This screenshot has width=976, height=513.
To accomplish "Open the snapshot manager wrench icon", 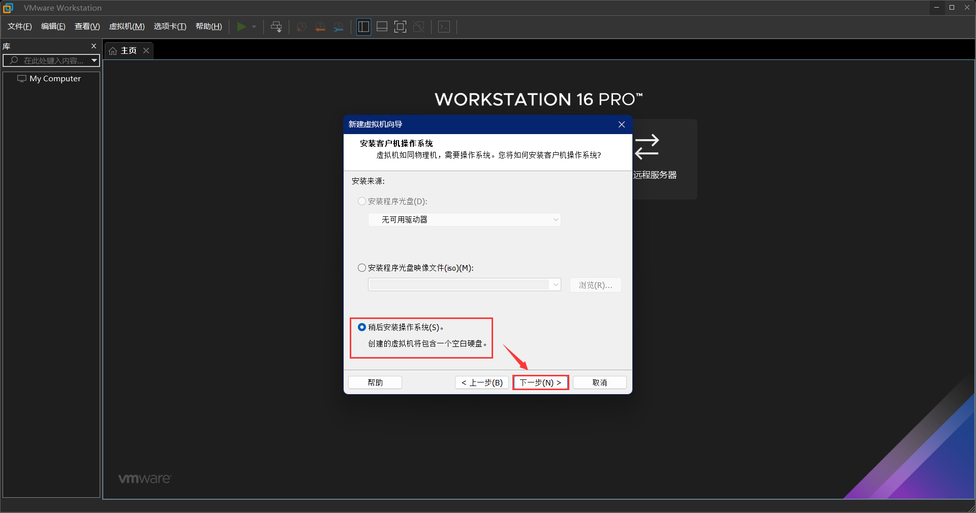I will [339, 26].
